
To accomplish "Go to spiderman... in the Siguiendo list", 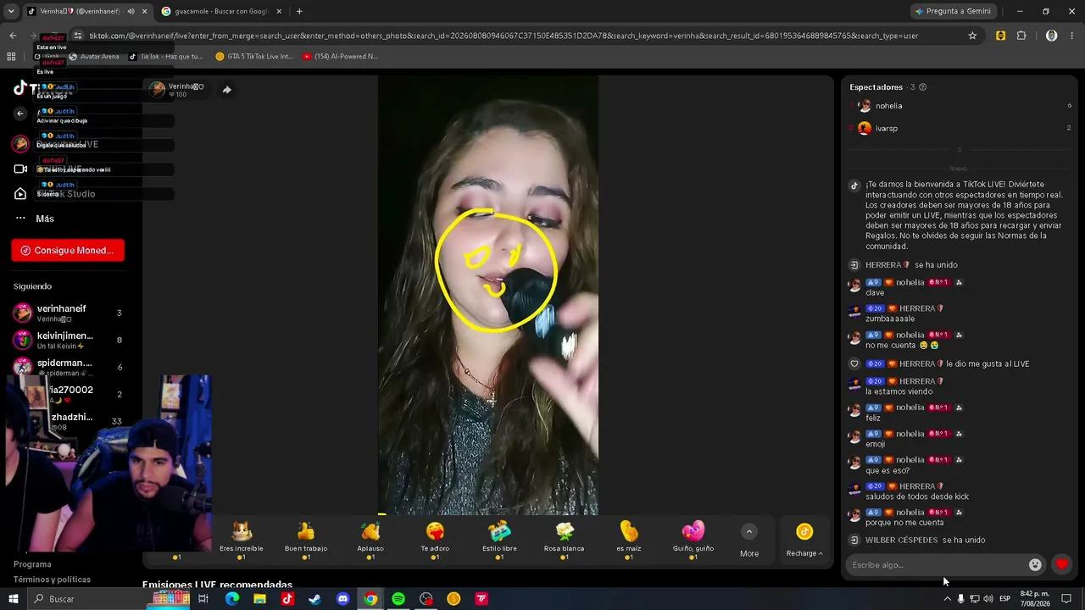I will [68, 367].
